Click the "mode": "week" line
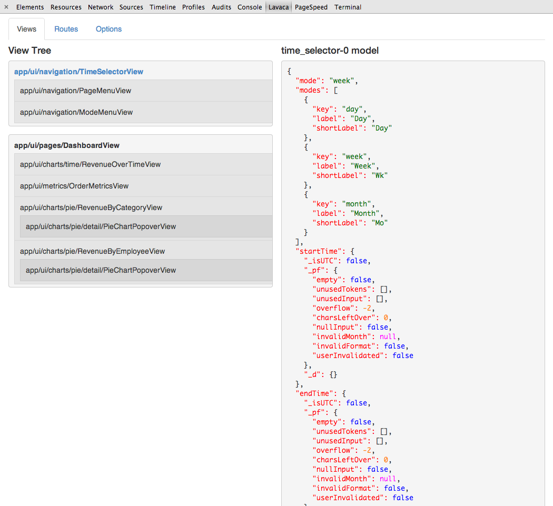553x506 pixels. [x=327, y=81]
